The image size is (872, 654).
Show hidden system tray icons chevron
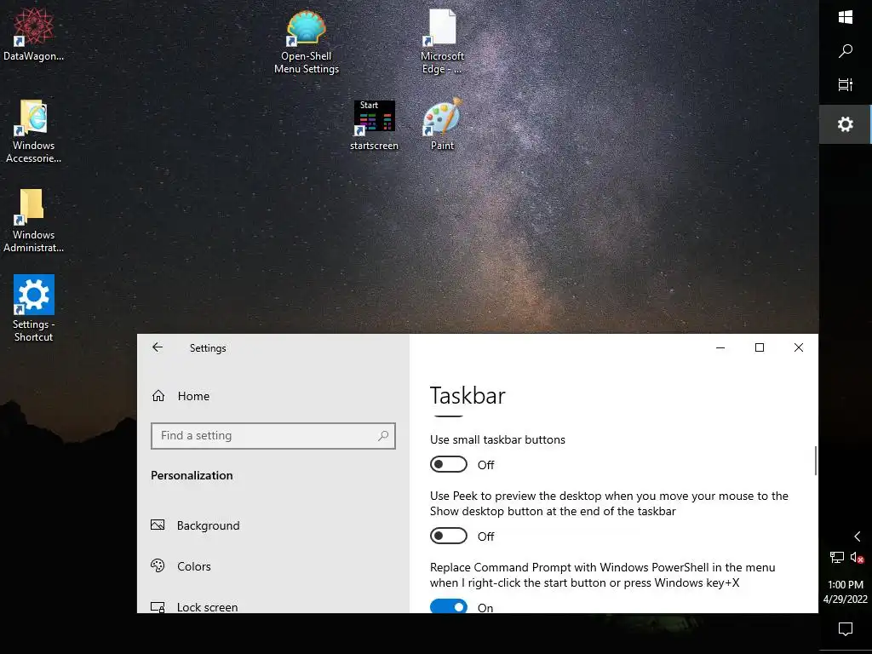tap(857, 536)
